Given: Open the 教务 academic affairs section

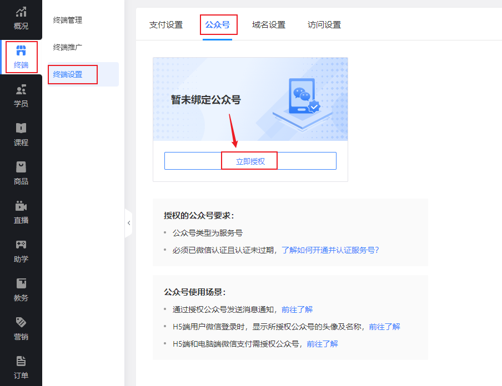Looking at the screenshot, I should pyautogui.click(x=21, y=290).
